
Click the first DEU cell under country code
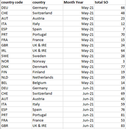coord(16,8)
